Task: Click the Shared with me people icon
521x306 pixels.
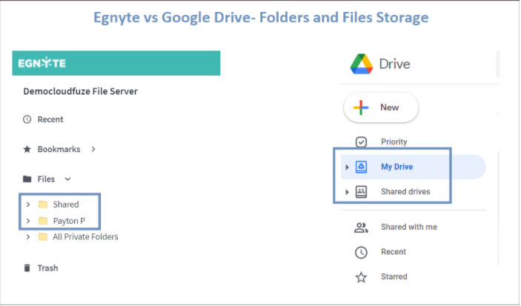Action: [361, 227]
